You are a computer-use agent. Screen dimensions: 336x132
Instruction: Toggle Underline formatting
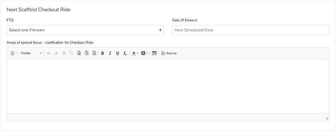(117, 53)
